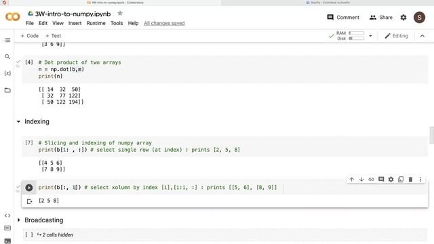Open the Google Drive file location icon

[x=31, y=14]
